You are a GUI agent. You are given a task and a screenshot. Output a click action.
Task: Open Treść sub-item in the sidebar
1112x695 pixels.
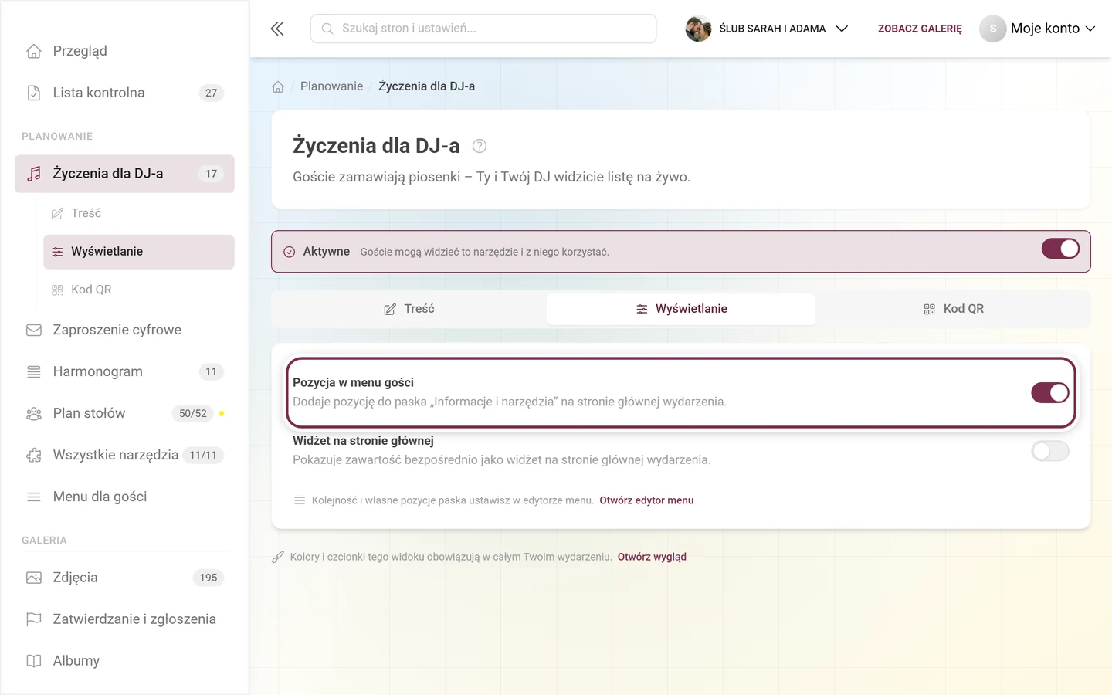139,213
